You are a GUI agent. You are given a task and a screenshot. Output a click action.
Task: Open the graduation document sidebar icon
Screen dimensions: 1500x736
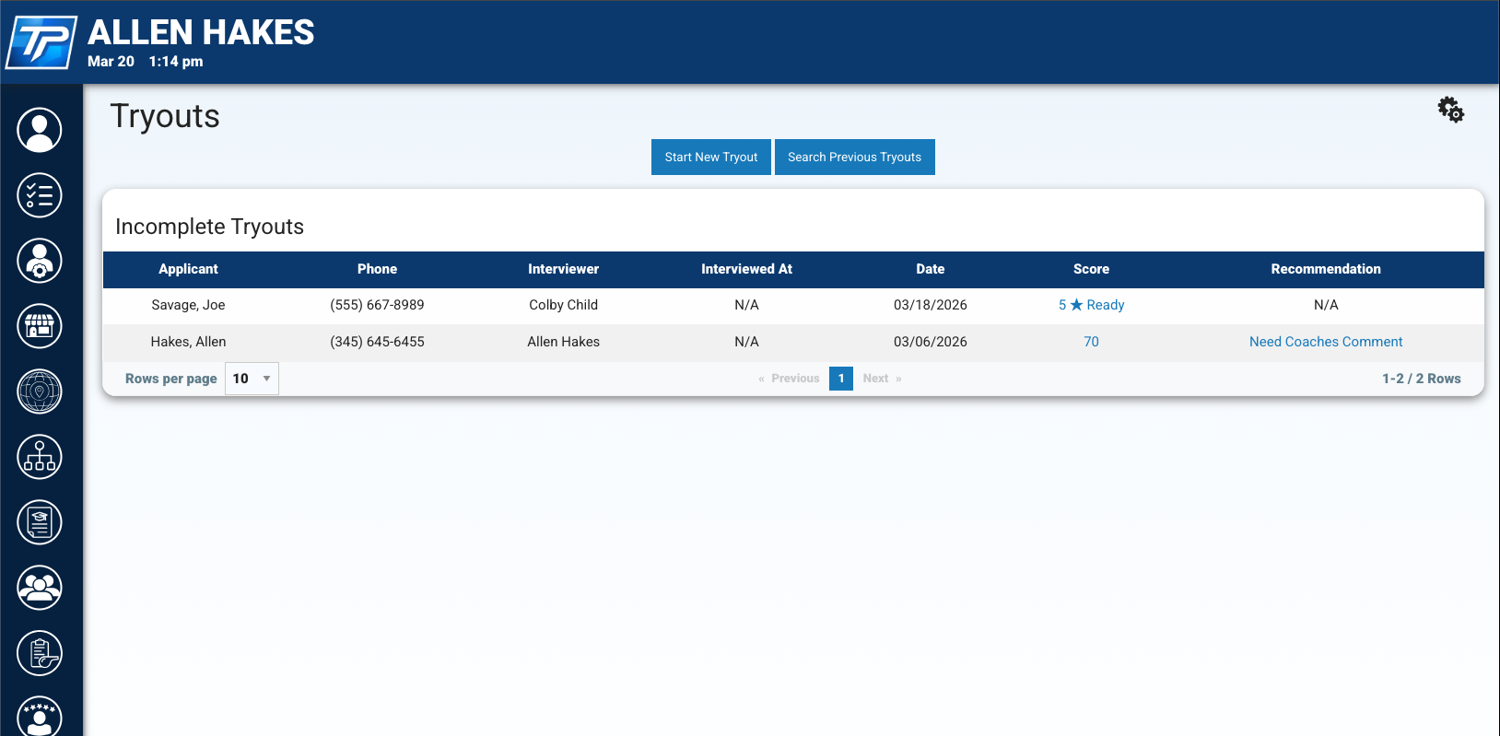pyautogui.click(x=40, y=522)
